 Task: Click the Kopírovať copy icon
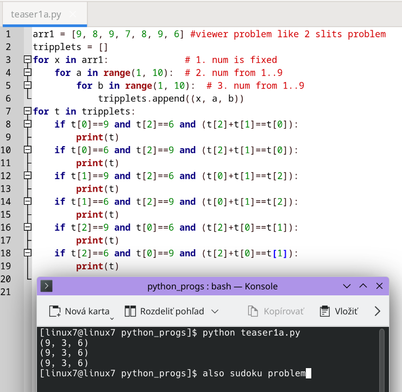click(253, 311)
